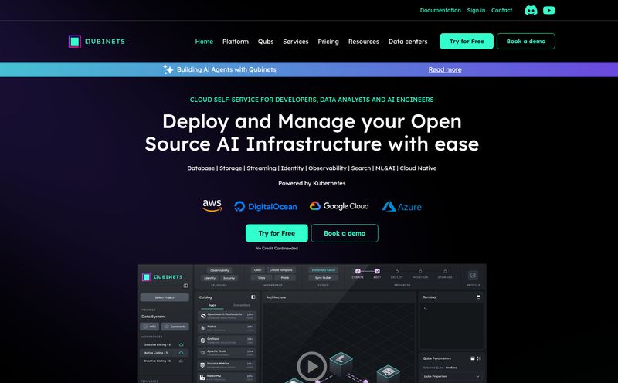This screenshot has height=383, width=618.
Task: Click the sparkle icon in announcement banner
Action: [x=168, y=69]
